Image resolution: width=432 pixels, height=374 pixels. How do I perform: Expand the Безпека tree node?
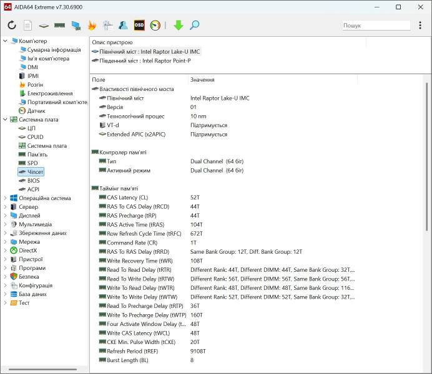click(5, 277)
